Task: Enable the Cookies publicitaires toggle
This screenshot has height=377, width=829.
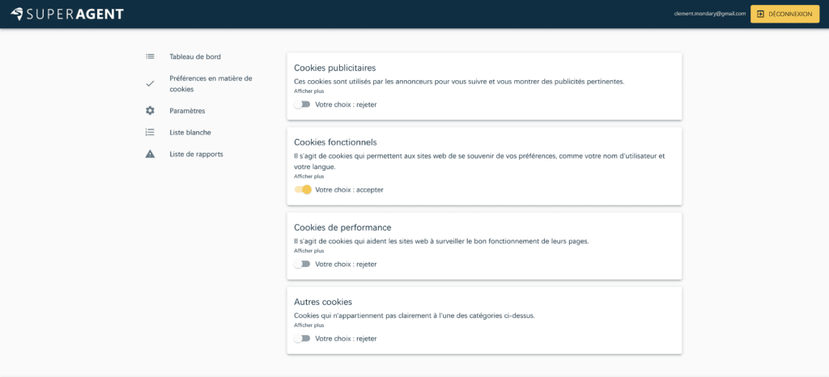Action: pos(303,104)
